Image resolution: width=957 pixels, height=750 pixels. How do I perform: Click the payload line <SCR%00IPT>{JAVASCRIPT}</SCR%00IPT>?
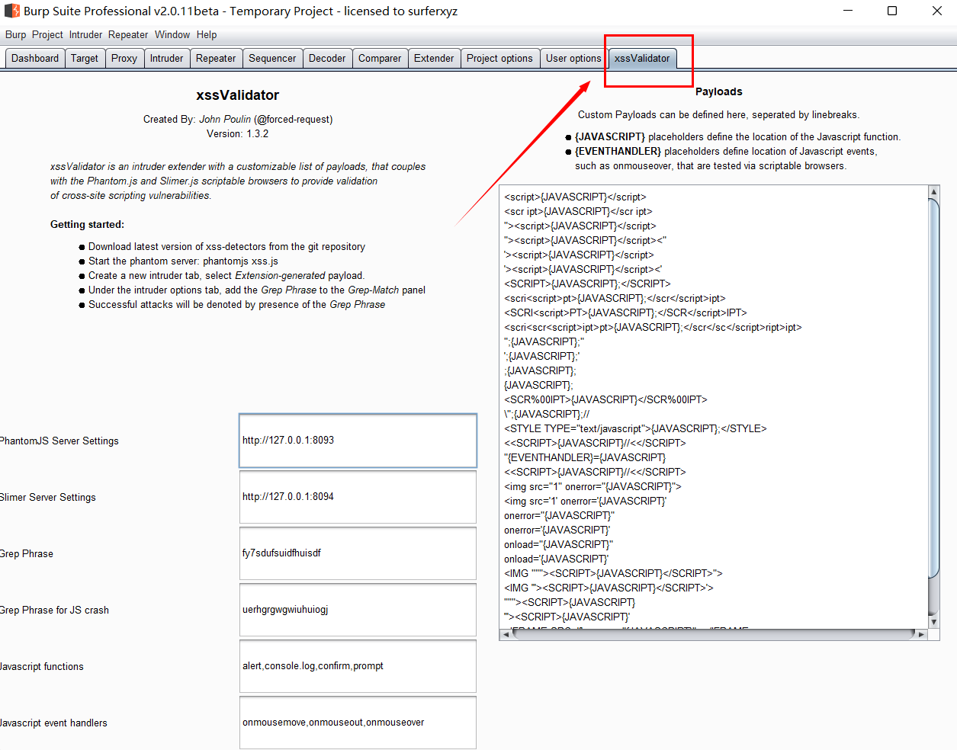tap(605, 399)
